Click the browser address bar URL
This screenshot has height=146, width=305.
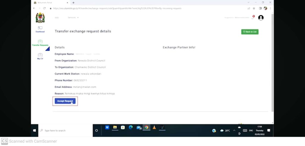tap(119, 8)
